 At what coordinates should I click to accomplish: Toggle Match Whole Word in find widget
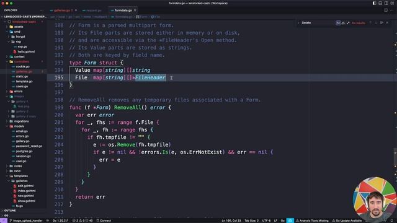point(343,23)
